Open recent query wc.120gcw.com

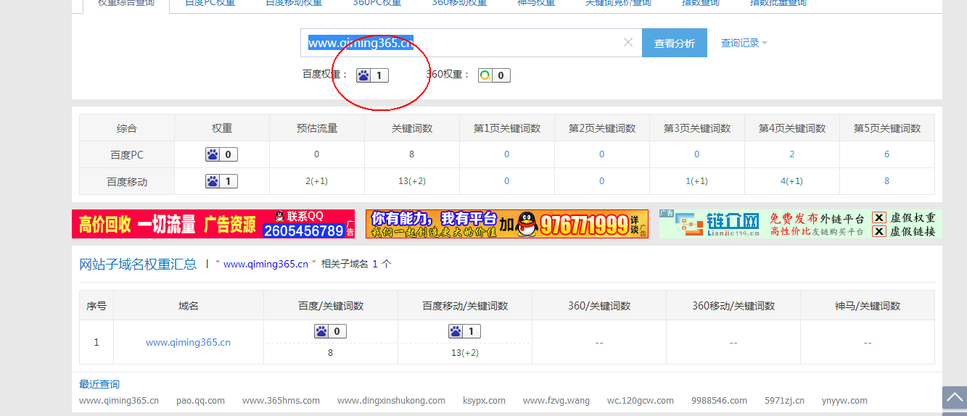coord(641,400)
